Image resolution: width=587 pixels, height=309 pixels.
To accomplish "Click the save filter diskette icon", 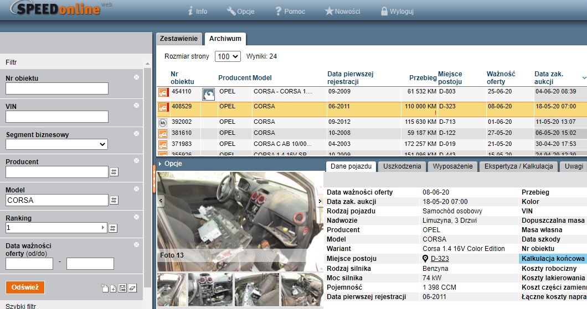I will (122, 288).
